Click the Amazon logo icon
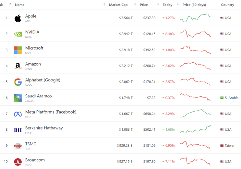 [18, 66]
